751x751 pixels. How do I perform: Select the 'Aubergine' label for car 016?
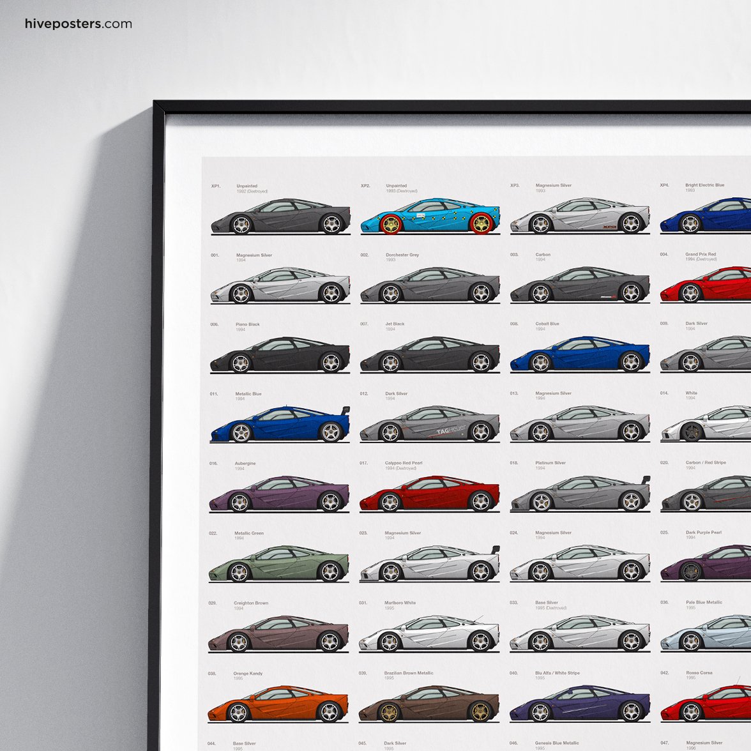coord(245,463)
